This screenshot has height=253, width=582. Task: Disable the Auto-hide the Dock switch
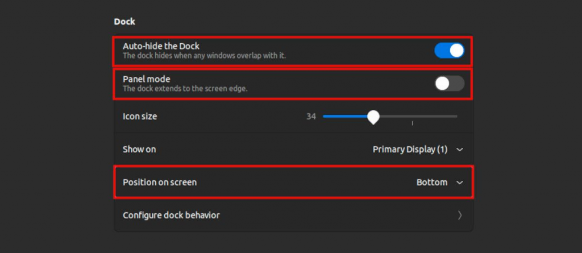[x=450, y=51]
